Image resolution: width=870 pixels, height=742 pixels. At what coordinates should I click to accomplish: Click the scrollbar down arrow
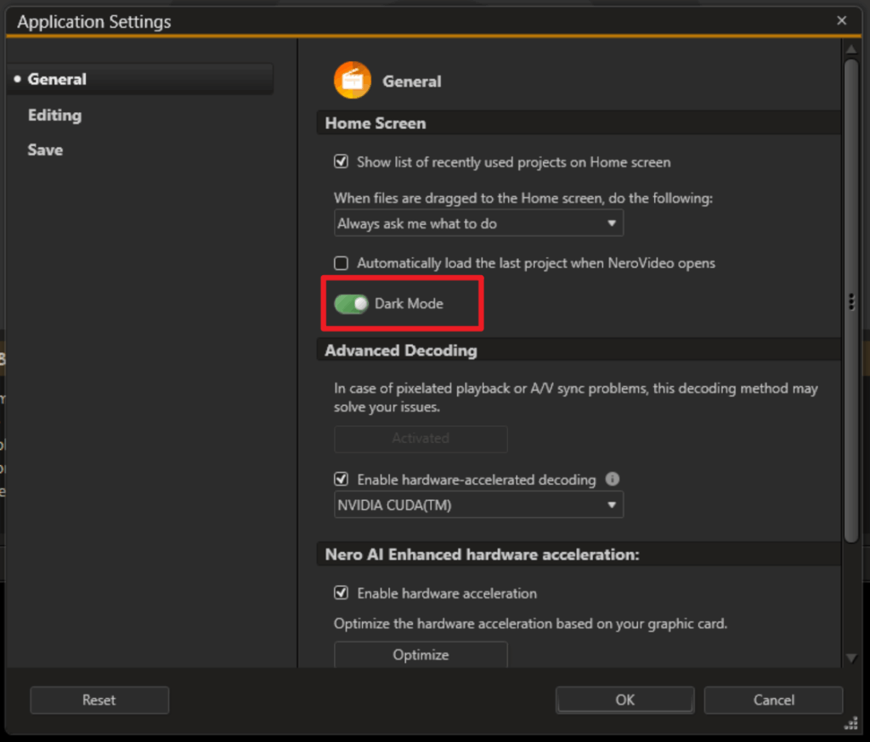click(851, 658)
